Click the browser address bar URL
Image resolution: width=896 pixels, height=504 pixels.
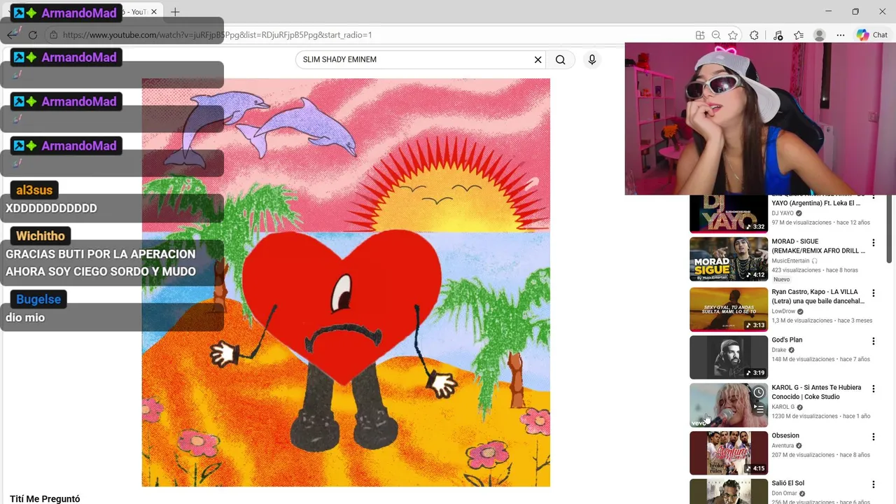coord(217,35)
